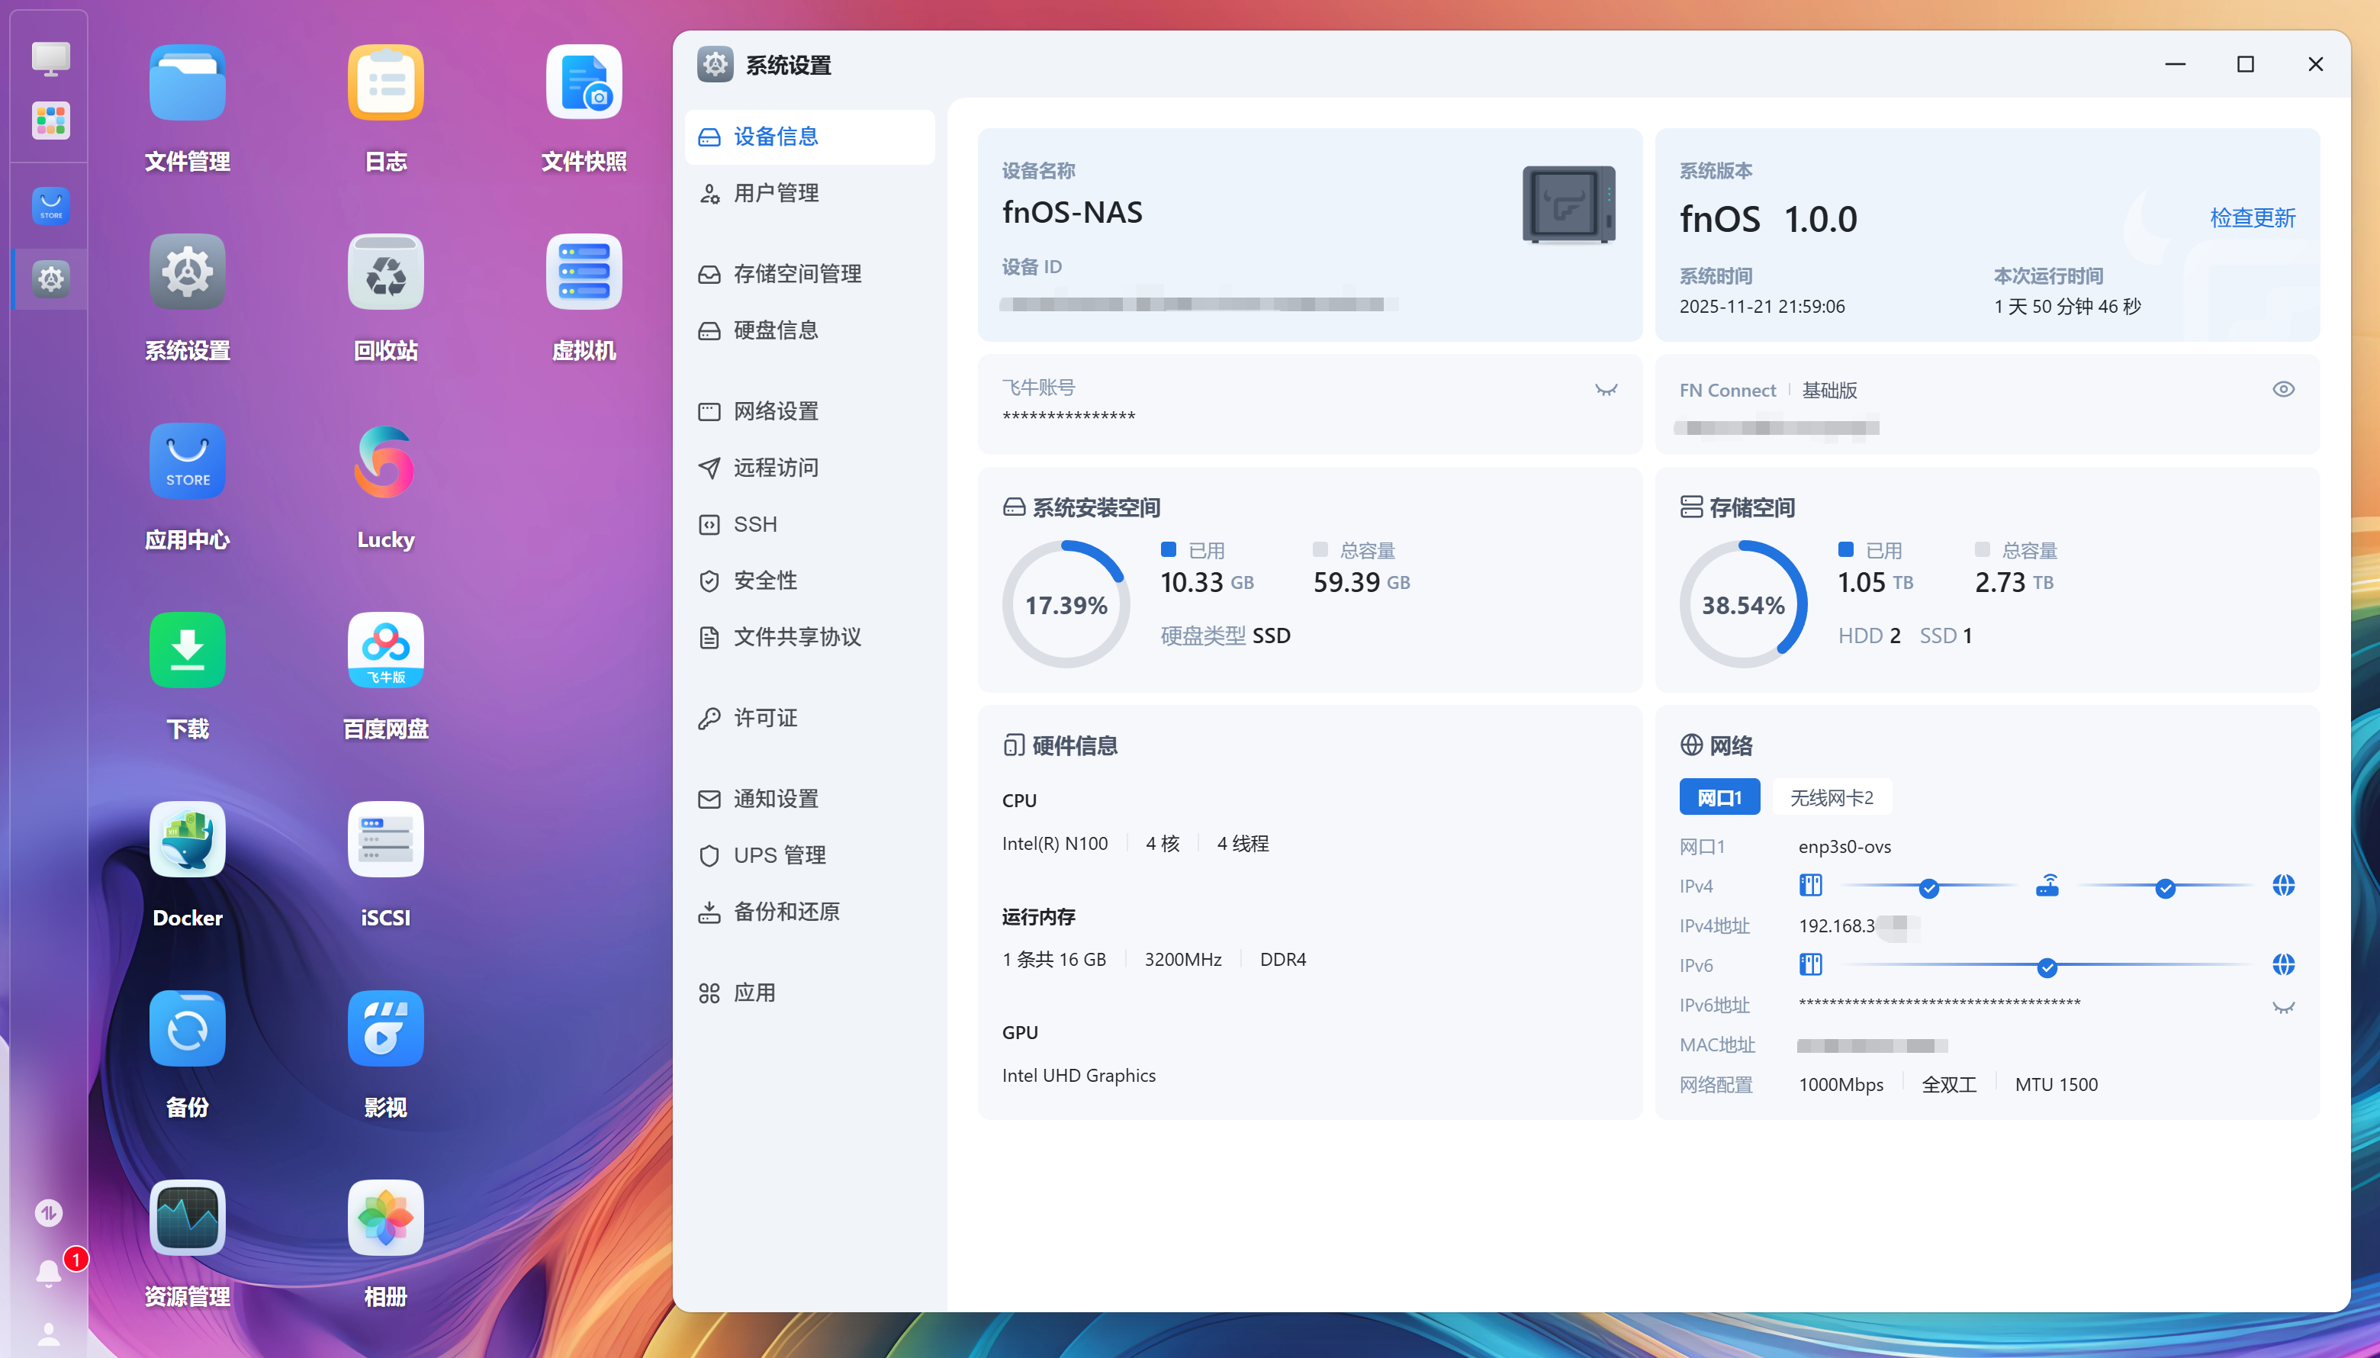Reveal the masked IPv6 address
This screenshot has width=2380, height=1358.
[2282, 1006]
